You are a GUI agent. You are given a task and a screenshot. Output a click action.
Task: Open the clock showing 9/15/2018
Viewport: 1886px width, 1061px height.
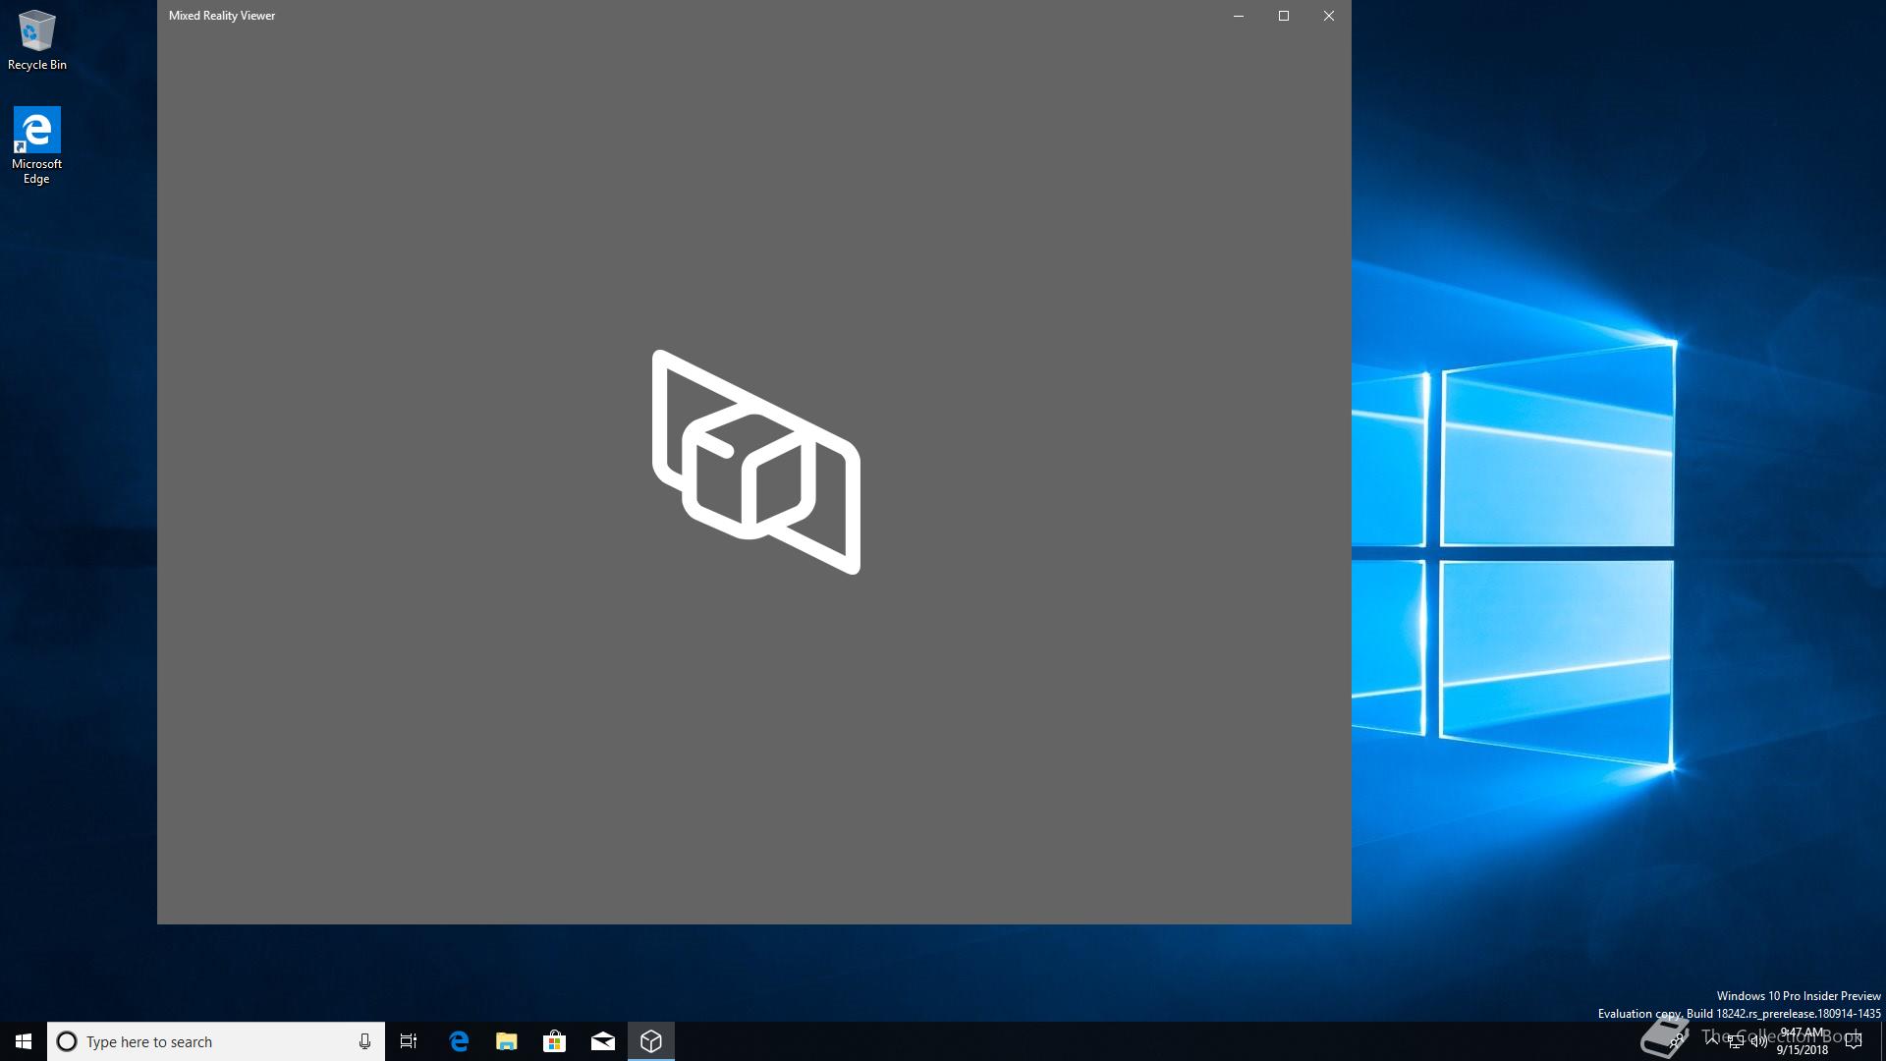point(1802,1041)
